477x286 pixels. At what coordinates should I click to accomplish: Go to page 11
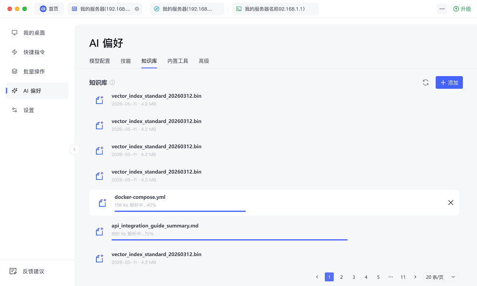point(403,277)
